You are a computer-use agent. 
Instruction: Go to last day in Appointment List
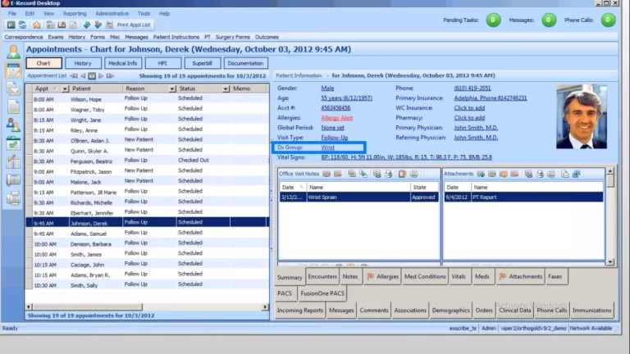[x=110, y=75]
